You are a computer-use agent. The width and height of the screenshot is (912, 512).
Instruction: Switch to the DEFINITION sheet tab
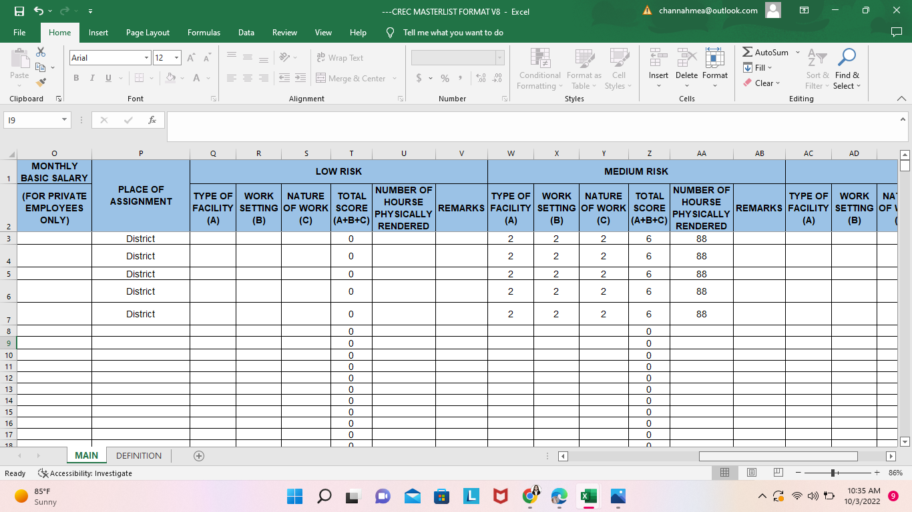click(x=138, y=456)
